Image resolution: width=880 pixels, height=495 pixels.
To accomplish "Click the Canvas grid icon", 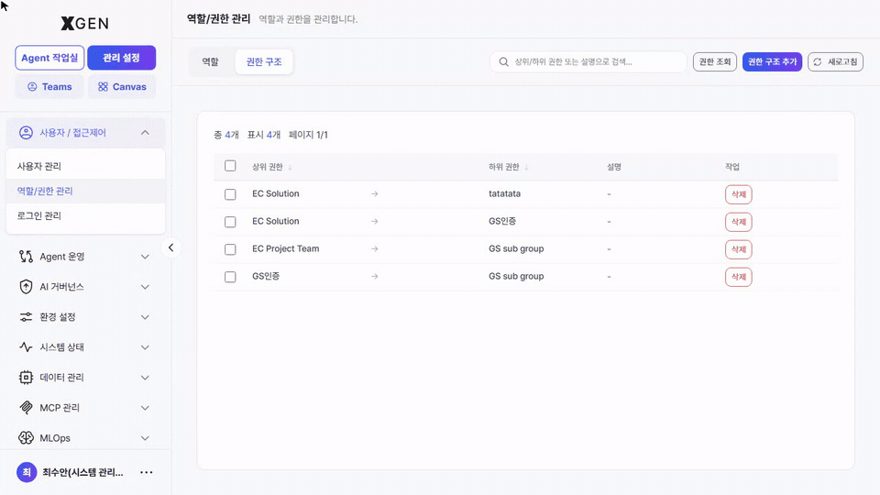I will 103,87.
